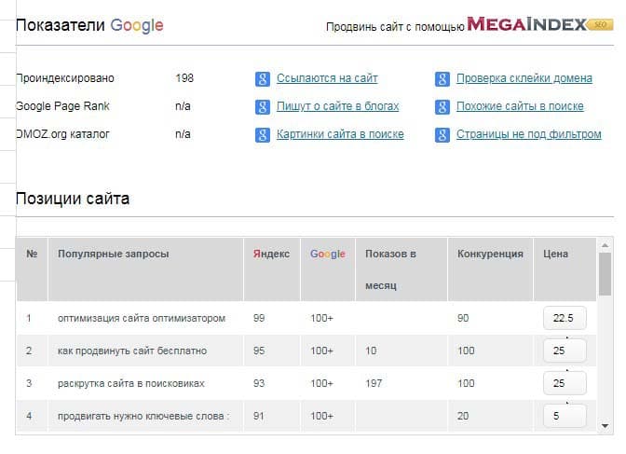Screen dimensions: 626x454
Task: Click Google icon beside 'Проверка склейки домена'
Action: click(x=442, y=79)
